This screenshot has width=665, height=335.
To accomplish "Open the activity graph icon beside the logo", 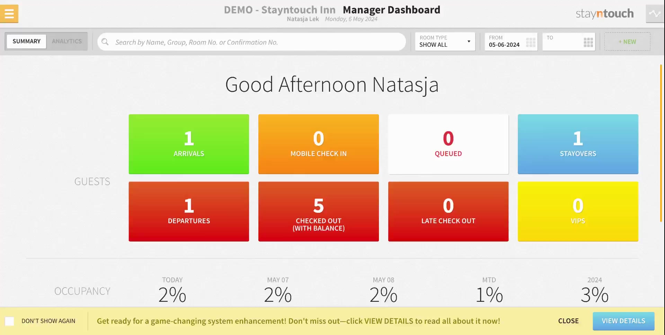I will click(655, 14).
